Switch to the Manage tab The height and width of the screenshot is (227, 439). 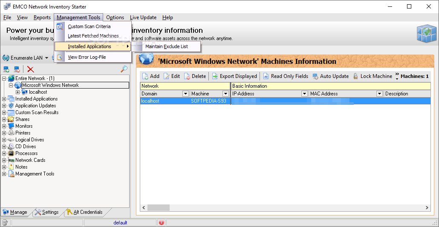tap(15, 212)
